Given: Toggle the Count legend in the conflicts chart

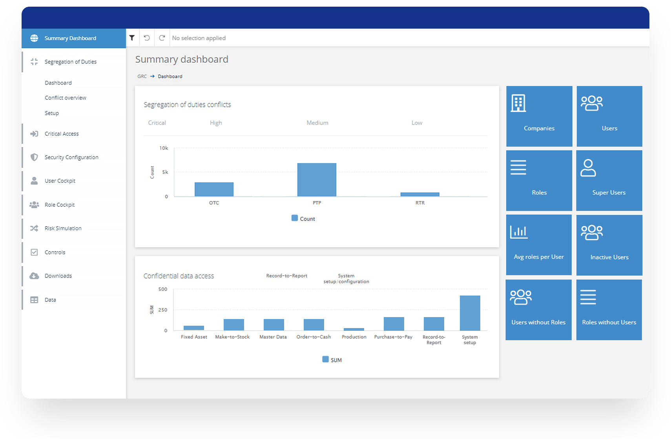Looking at the screenshot, I should point(303,218).
